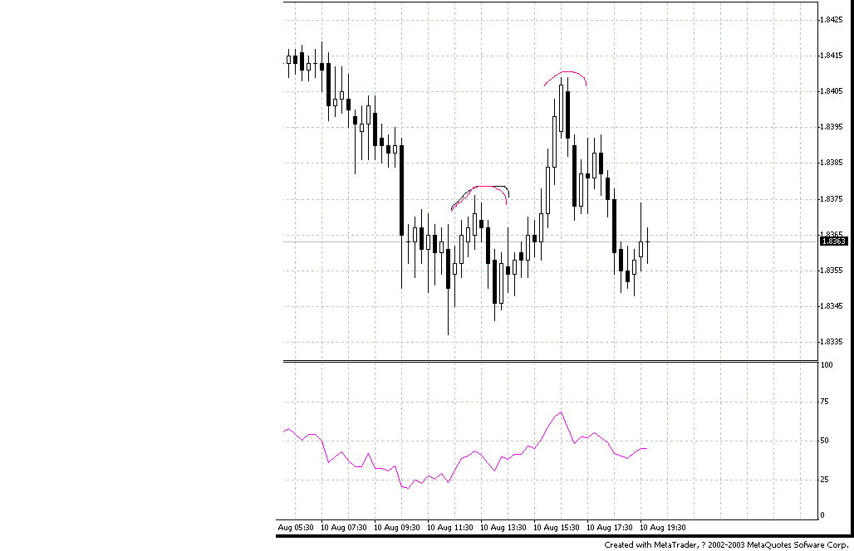Click the current price label 1.8363
854x551 pixels.
click(x=833, y=241)
